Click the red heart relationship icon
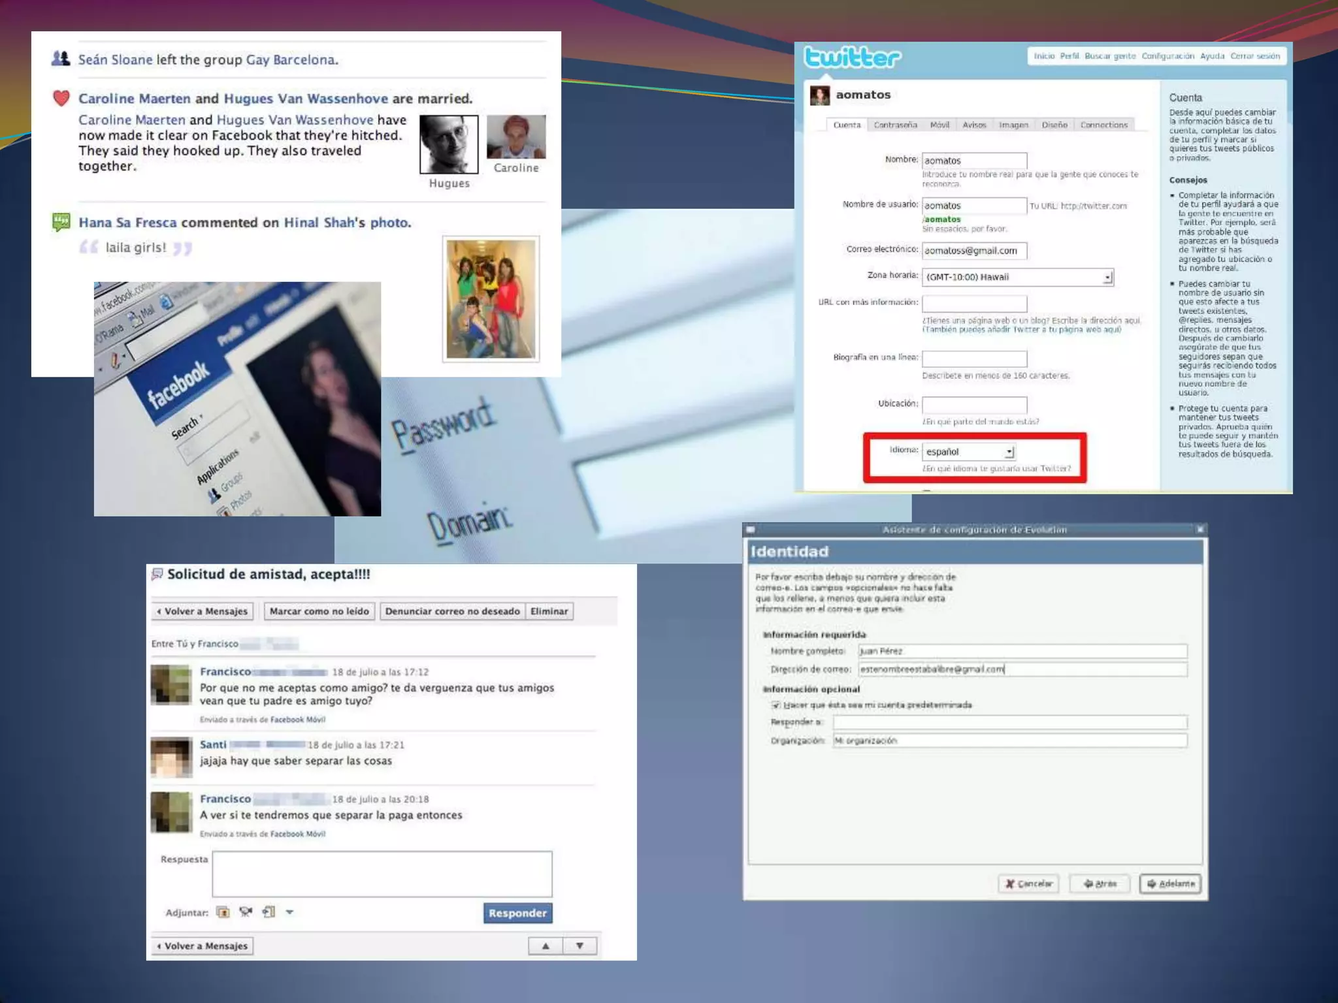 [61, 99]
